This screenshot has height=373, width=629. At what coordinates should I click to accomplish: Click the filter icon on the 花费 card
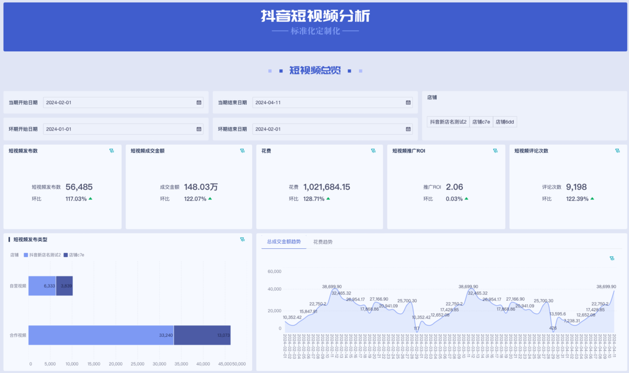click(x=373, y=150)
